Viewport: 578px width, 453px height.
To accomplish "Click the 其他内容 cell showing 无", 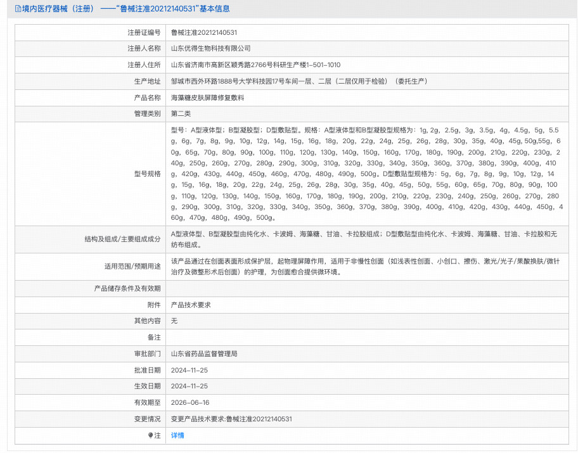I will coord(174,321).
